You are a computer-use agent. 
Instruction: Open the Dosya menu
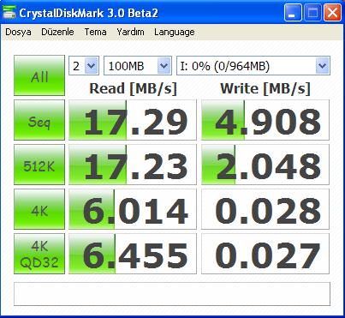click(18, 32)
